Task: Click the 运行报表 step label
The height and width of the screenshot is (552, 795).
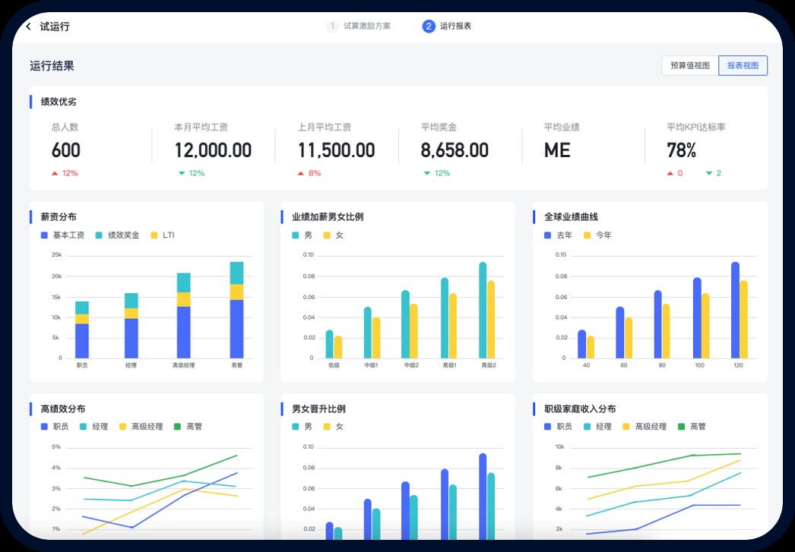Action: tap(456, 27)
